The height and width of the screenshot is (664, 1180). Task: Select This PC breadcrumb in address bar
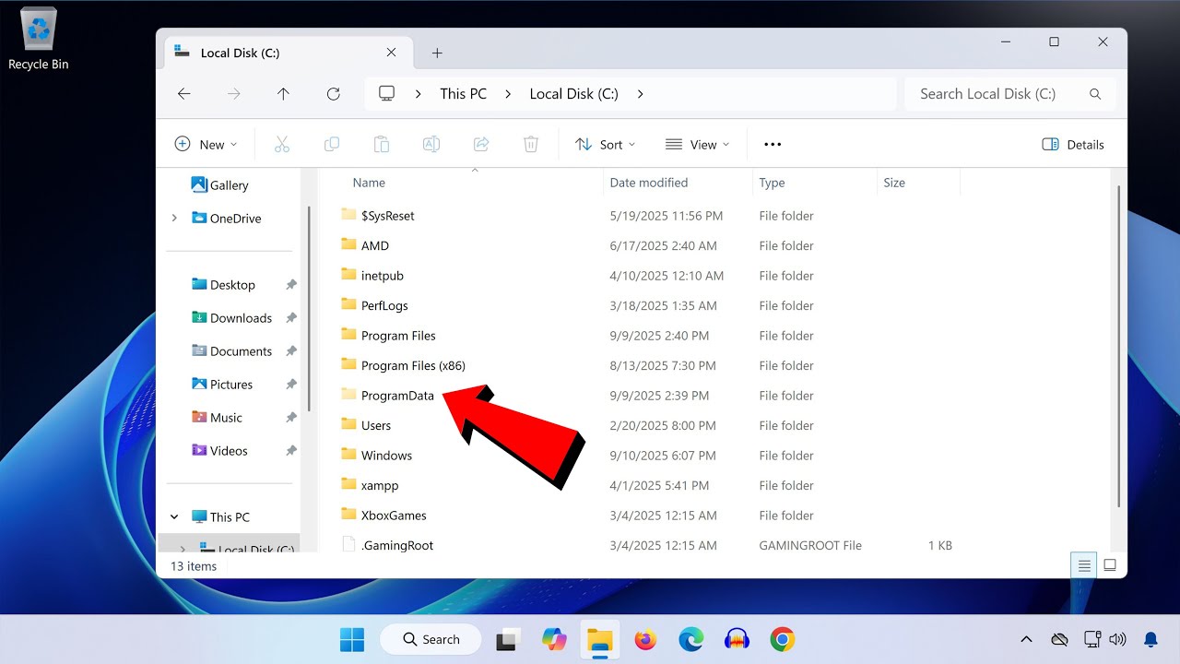[464, 94]
